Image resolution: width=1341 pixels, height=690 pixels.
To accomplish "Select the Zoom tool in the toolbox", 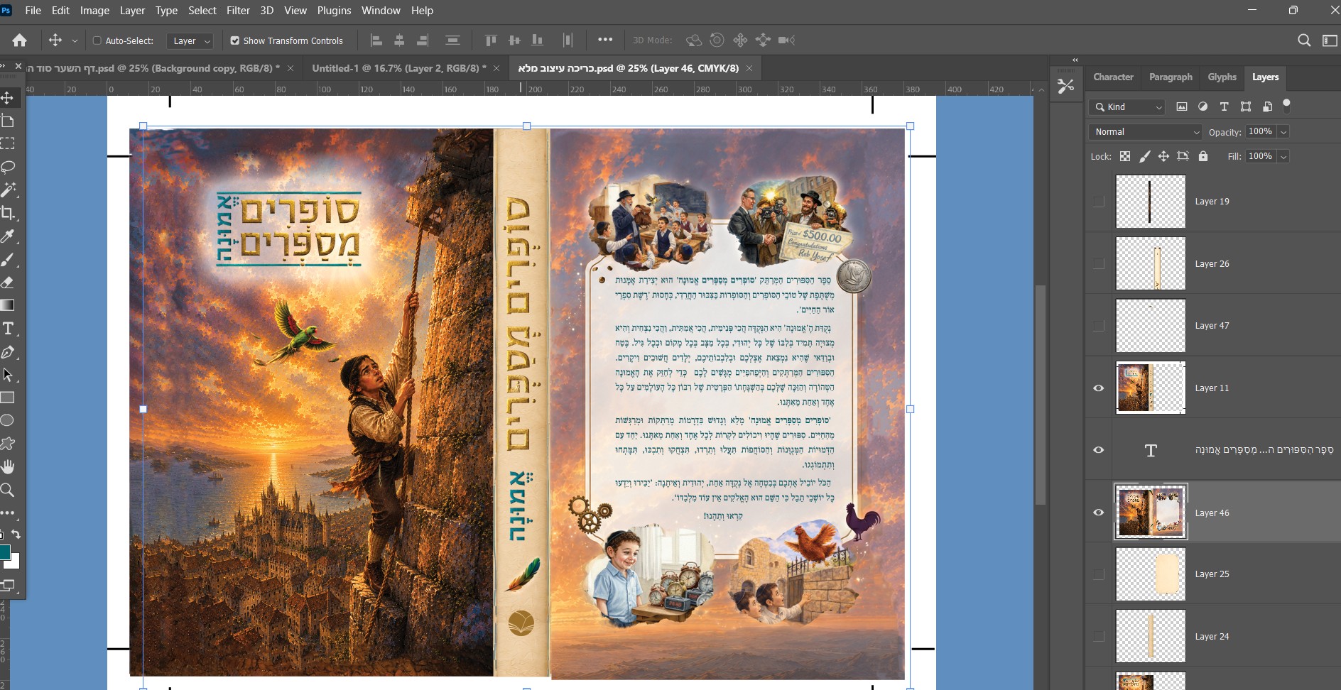I will click(x=7, y=490).
